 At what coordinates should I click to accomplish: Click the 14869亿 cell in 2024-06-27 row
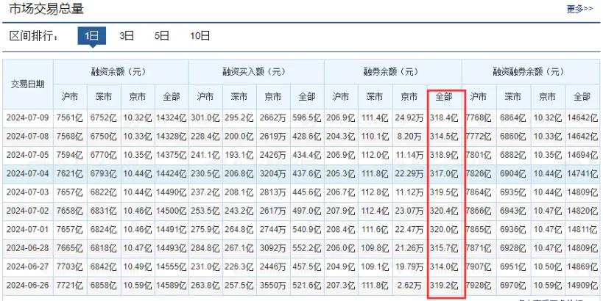point(582,267)
